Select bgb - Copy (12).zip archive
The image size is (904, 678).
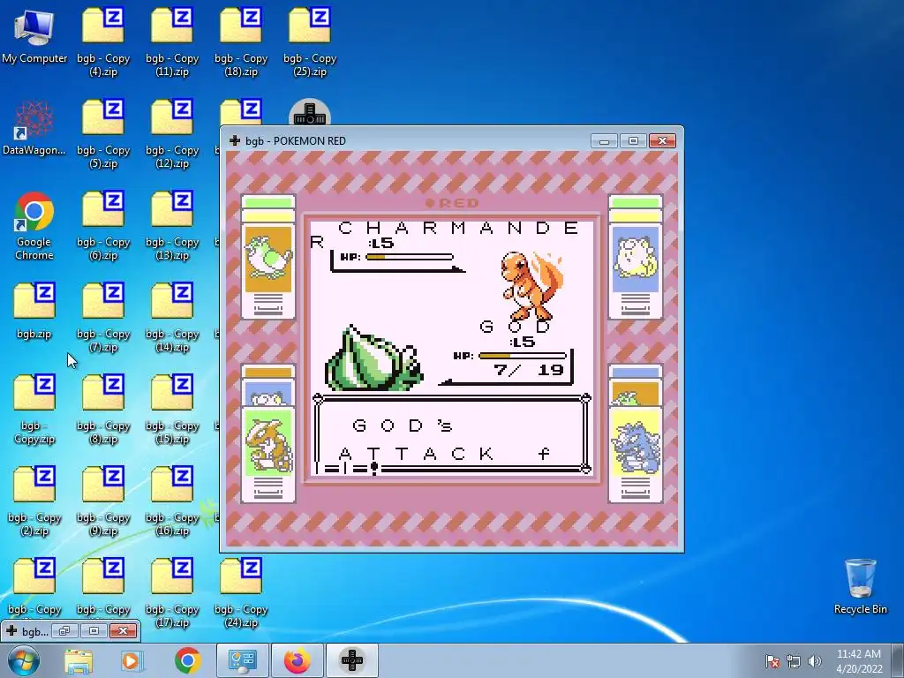tap(172, 134)
